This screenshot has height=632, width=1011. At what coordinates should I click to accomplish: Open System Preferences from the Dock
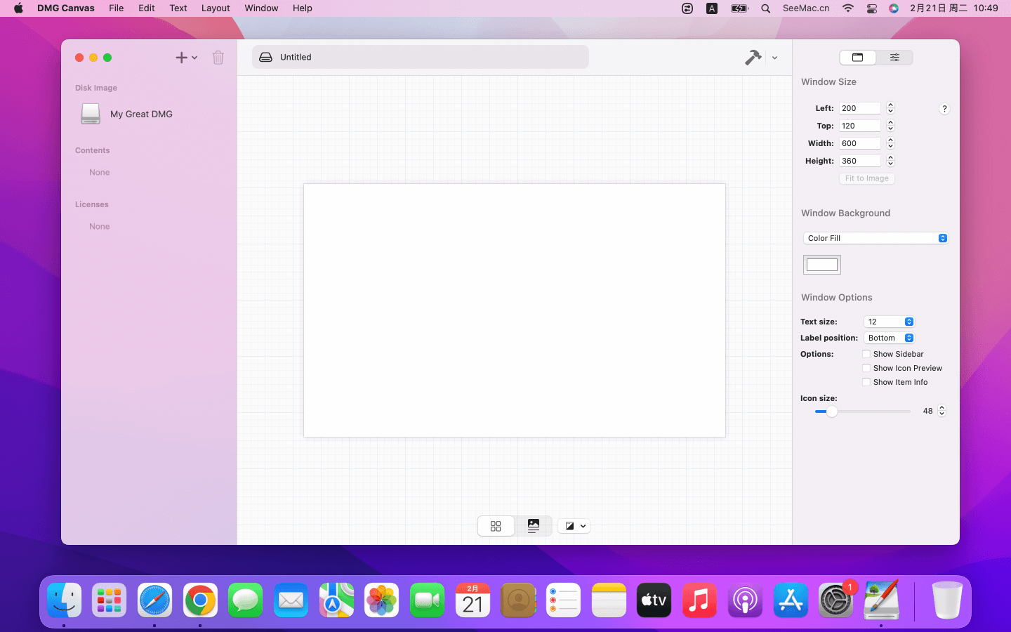(x=835, y=600)
